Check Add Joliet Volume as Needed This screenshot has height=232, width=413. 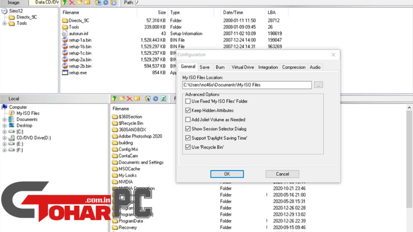[x=188, y=120]
